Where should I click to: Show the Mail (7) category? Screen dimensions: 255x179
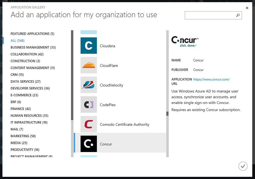pos(17,129)
